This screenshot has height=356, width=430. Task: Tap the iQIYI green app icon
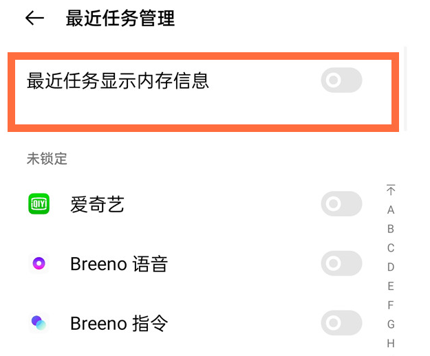(39, 204)
